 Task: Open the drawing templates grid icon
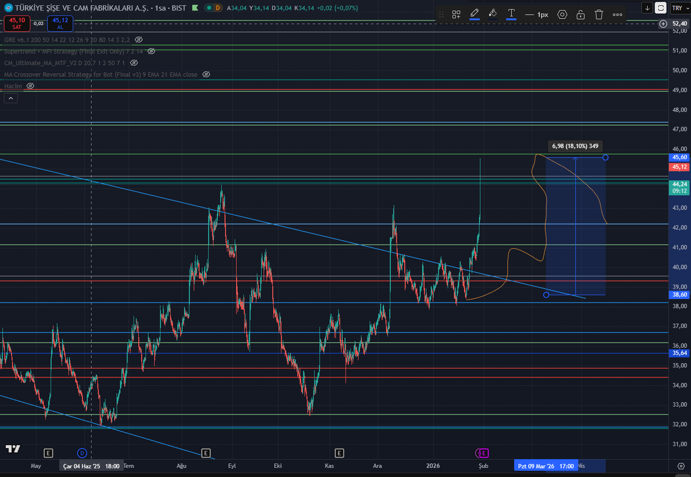click(x=456, y=14)
